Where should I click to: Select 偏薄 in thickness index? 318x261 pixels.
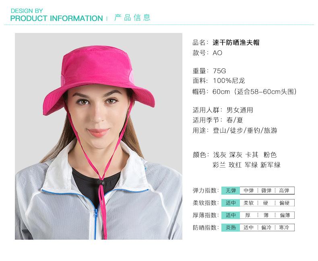coord(284,215)
